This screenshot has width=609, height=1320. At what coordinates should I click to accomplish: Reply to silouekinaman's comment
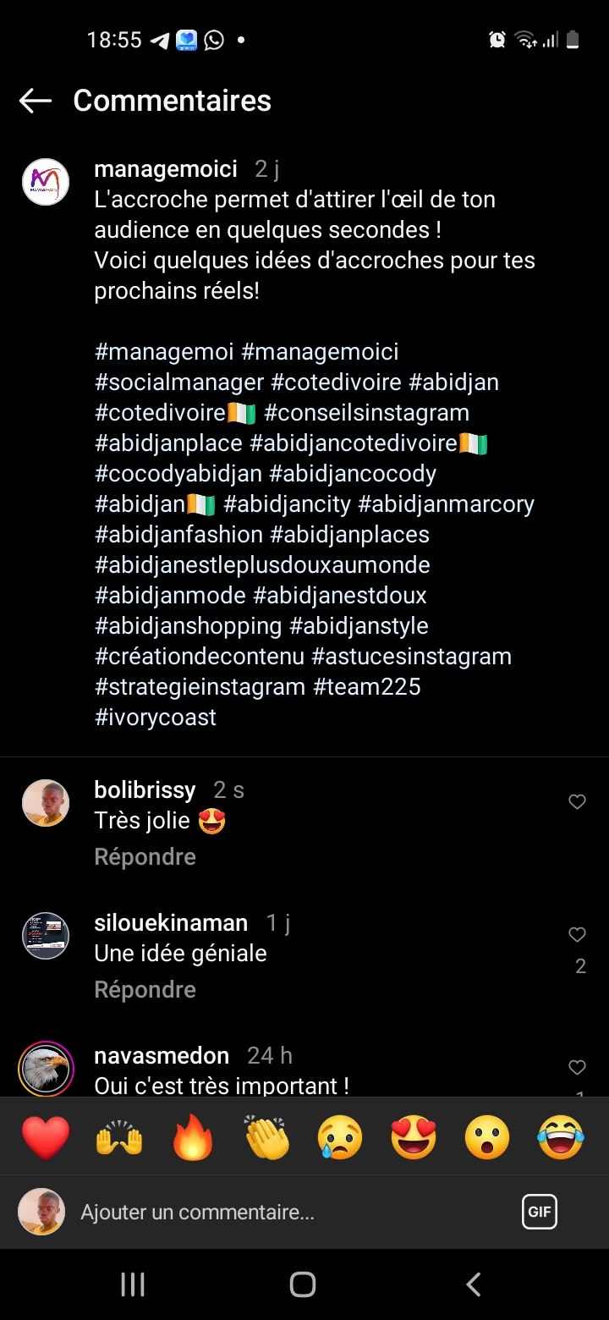(145, 989)
